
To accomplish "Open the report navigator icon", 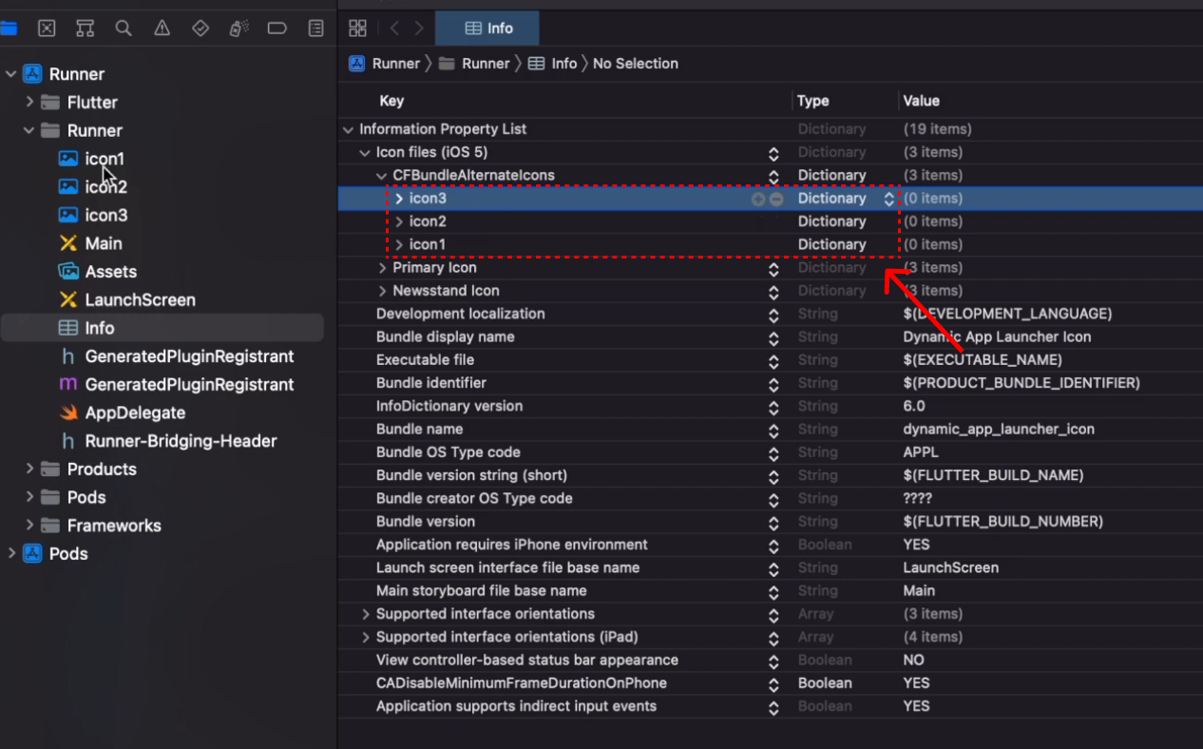I will (x=316, y=29).
